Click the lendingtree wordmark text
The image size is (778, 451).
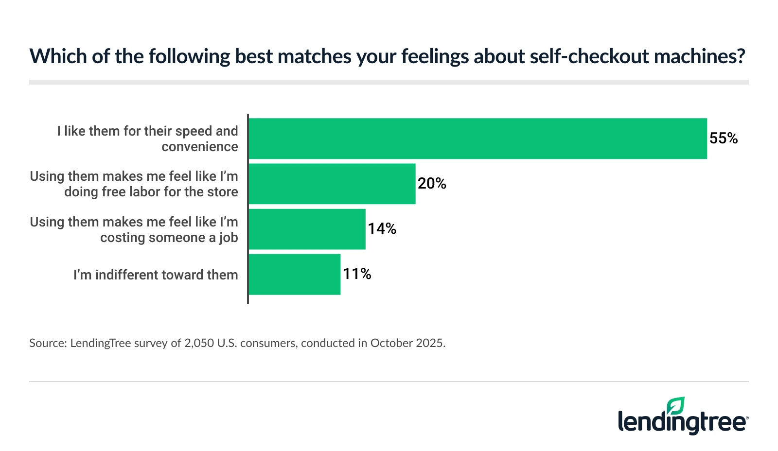[682, 421]
